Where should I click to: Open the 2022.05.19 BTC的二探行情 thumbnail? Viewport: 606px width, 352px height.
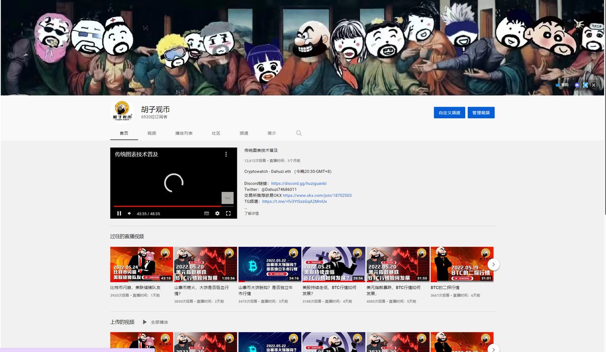[x=462, y=264]
